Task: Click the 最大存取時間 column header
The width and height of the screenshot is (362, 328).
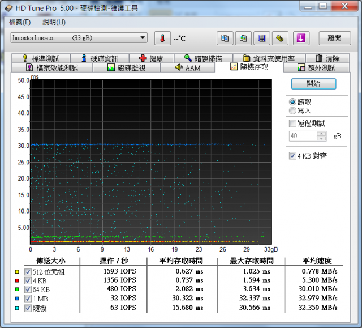Action: point(252,261)
